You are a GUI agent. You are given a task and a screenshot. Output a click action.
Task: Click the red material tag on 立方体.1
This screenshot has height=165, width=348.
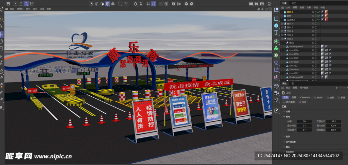pos(326,20)
